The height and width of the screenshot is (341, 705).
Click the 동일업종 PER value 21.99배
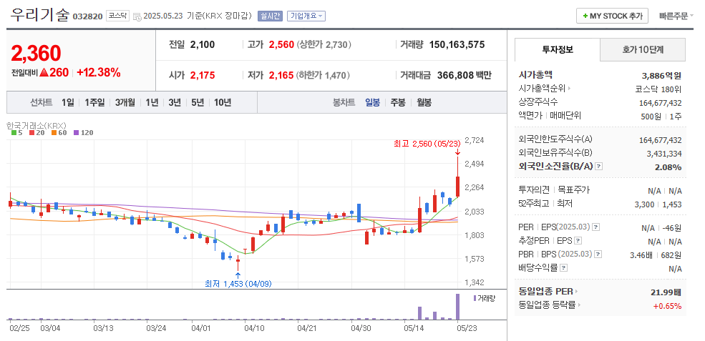point(666,292)
